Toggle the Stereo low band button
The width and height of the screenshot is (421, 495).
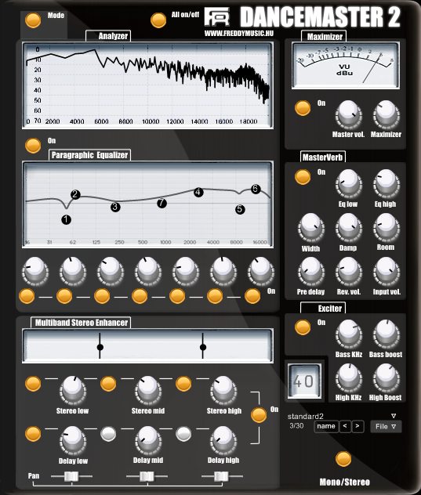(x=33, y=384)
